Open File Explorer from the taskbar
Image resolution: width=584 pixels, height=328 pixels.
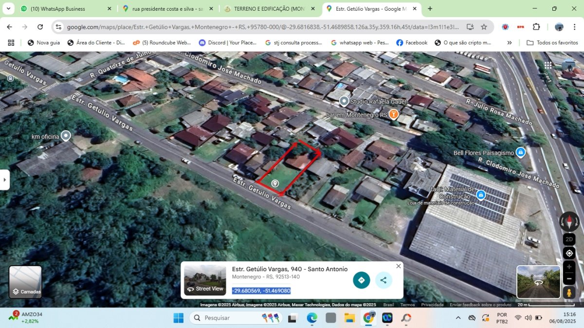[349, 318]
